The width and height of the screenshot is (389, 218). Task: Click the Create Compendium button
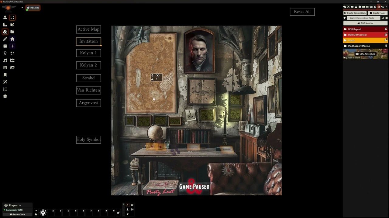point(355,13)
